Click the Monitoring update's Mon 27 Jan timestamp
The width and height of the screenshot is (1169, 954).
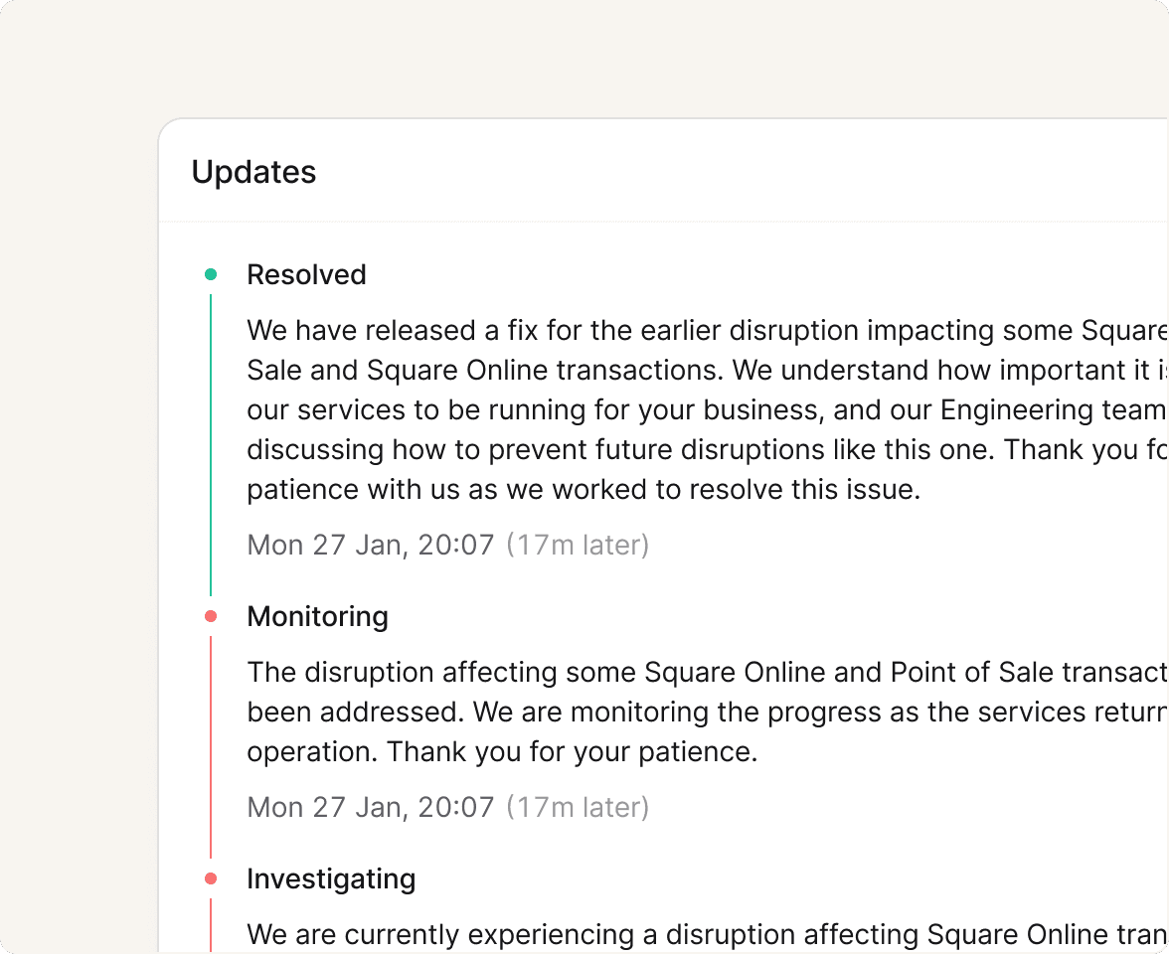(370, 807)
